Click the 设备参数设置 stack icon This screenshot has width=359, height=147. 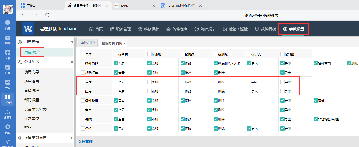click(x=19, y=138)
